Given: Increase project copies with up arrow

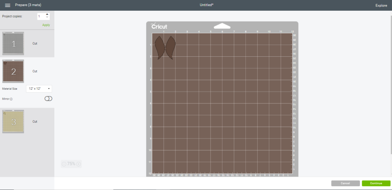Looking at the screenshot, I should pyautogui.click(x=47, y=15).
